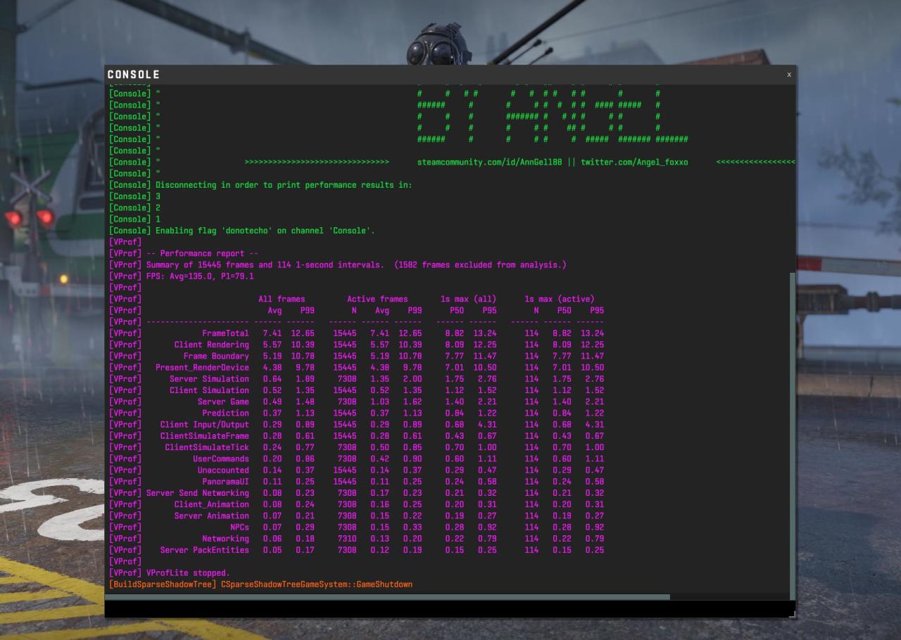Click the ClientSimulateFrame row label

click(x=205, y=436)
